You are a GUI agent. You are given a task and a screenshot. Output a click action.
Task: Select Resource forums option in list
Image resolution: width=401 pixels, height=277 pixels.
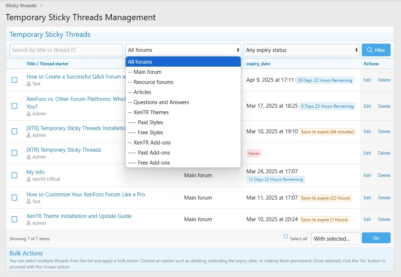[153, 82]
